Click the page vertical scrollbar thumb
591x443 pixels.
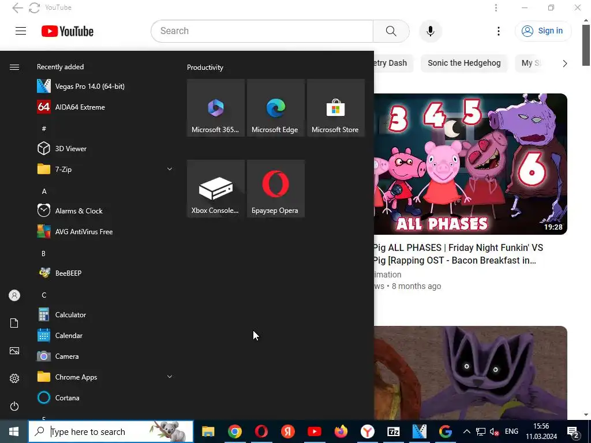coord(586,45)
